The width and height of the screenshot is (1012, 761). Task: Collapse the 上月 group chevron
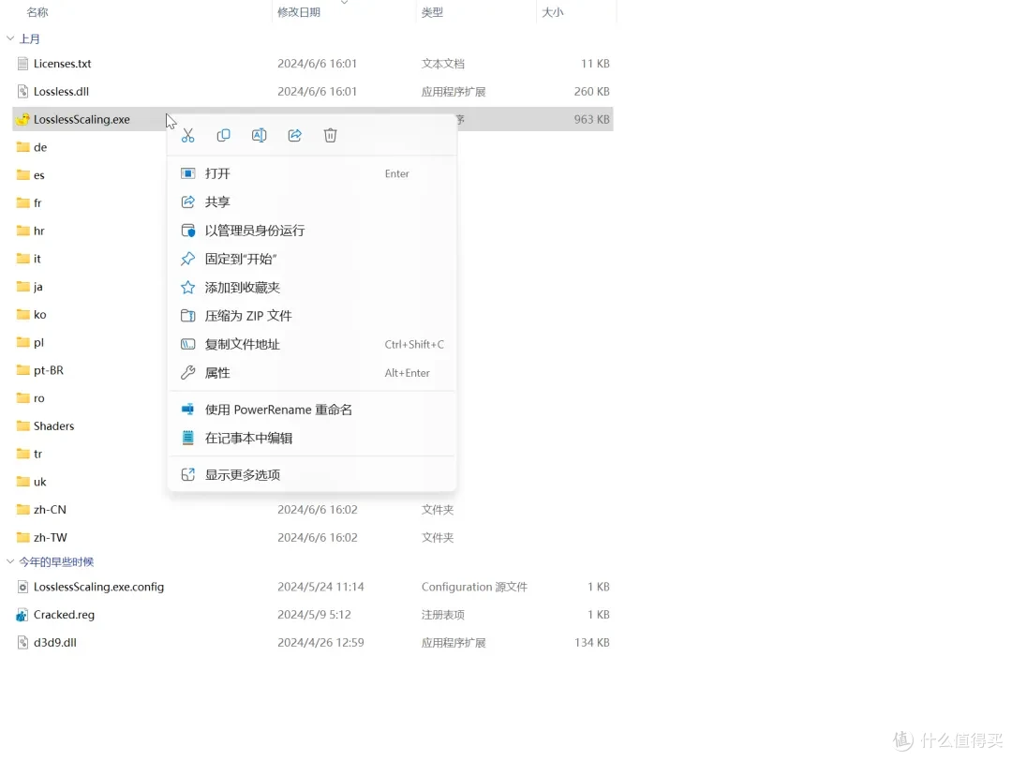click(x=10, y=38)
